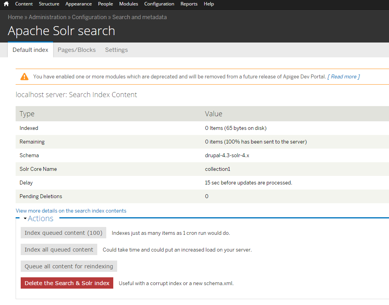Select the Pending Deletions value 0

coord(207,196)
